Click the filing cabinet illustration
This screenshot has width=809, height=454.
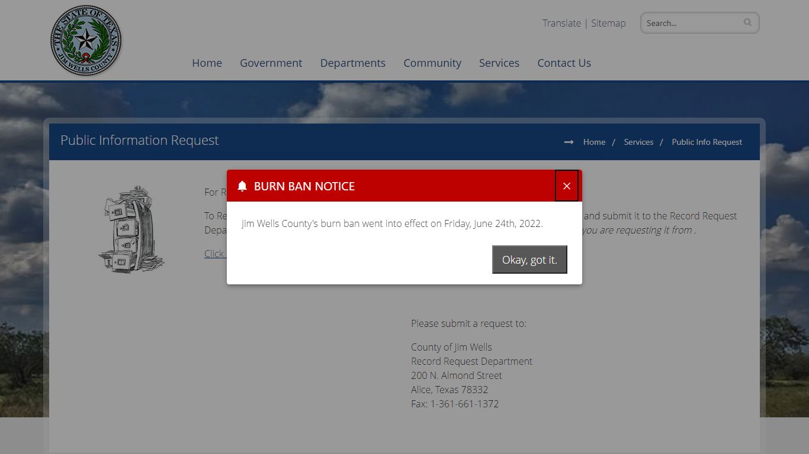tap(131, 229)
